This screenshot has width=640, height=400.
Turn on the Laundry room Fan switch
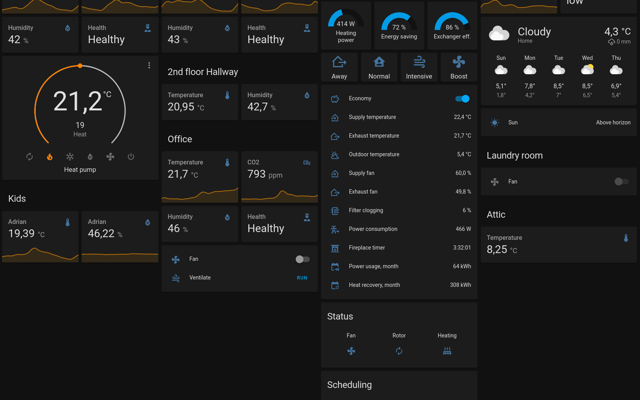(622, 182)
